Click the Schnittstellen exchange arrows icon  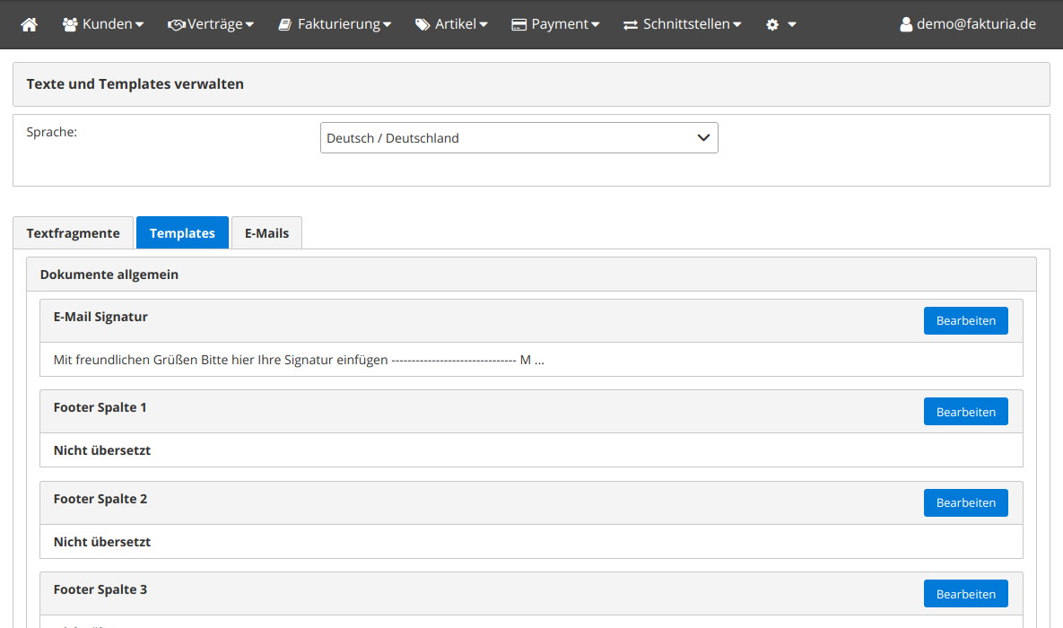coord(631,25)
